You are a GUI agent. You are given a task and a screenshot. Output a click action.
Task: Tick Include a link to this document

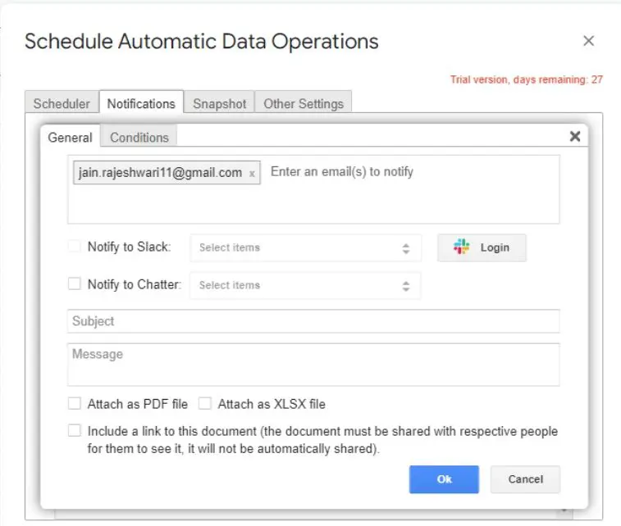[x=75, y=431]
